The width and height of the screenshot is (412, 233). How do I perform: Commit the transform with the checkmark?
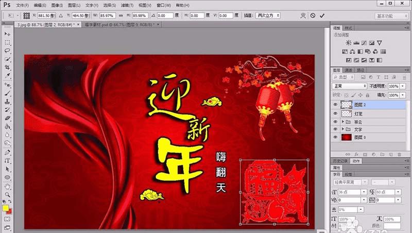(x=322, y=16)
